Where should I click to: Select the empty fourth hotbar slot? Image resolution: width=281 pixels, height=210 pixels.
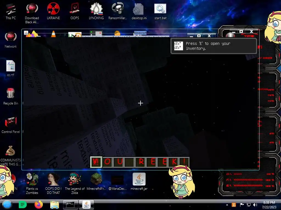[x=130, y=162]
